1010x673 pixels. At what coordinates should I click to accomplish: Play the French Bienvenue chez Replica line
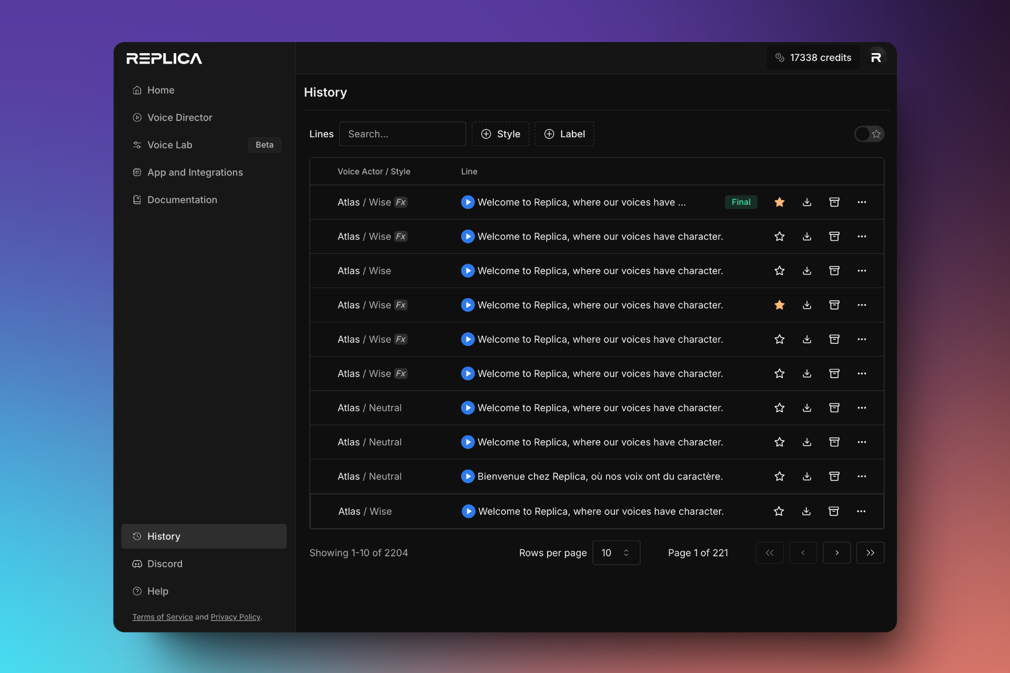468,476
